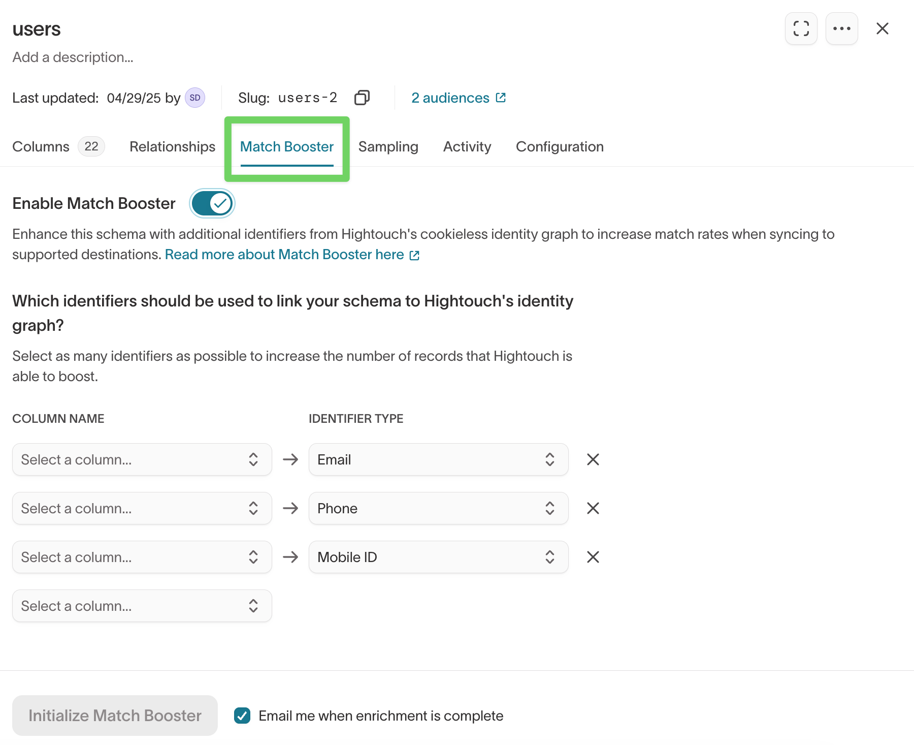914x745 pixels.
Task: Close the users schema panel
Action: pyautogui.click(x=882, y=28)
